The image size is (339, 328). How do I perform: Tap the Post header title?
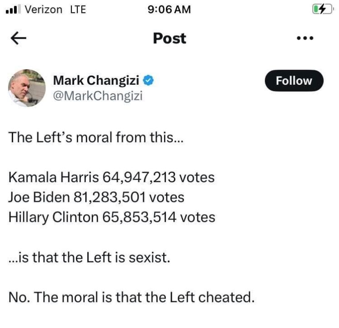point(169,38)
